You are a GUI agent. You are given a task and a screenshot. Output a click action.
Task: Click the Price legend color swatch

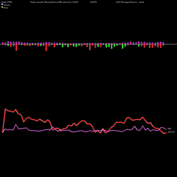(x=2, y=7)
